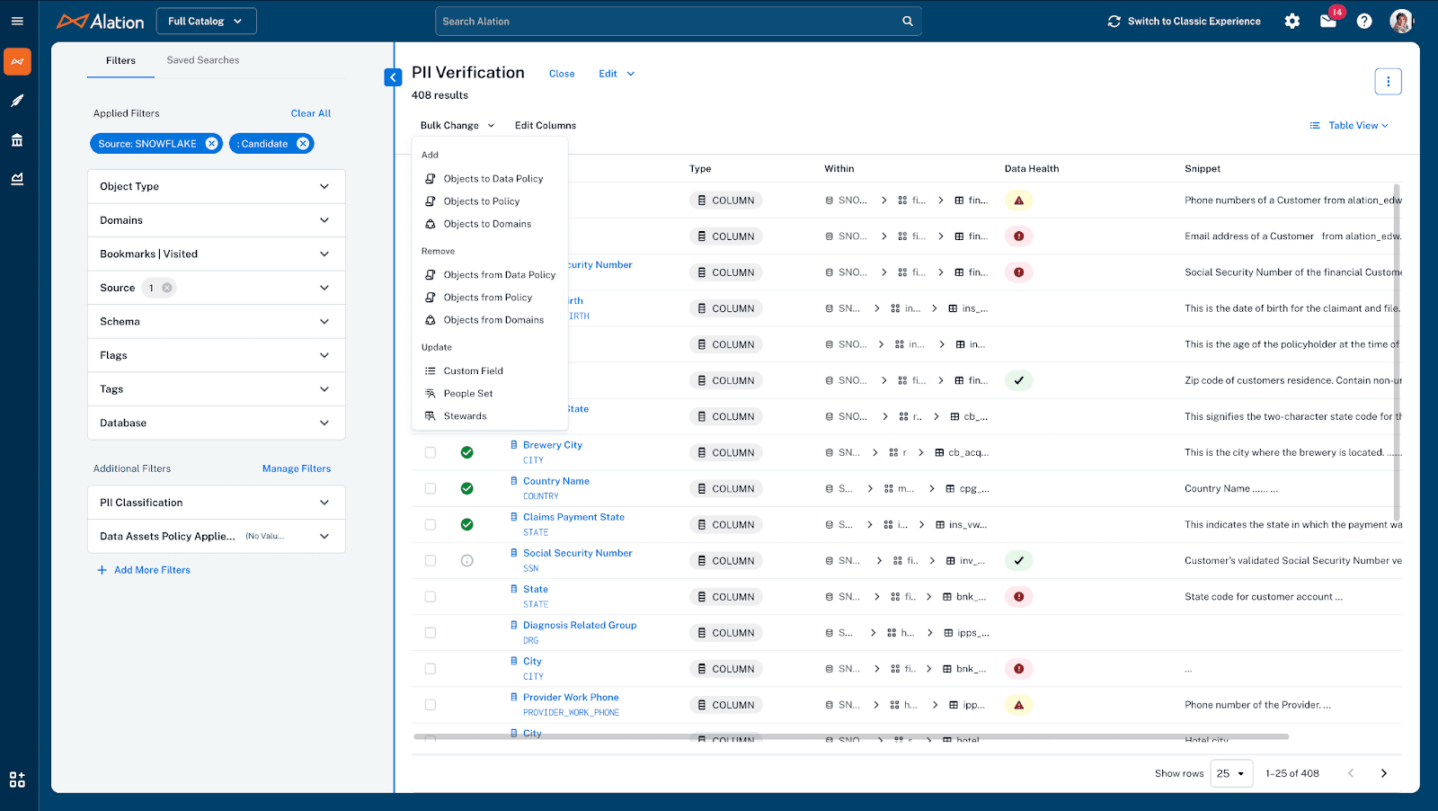Screen dimensions: 1438x811
Task: Click Switch to Classic Experience
Action: pyautogui.click(x=1184, y=22)
